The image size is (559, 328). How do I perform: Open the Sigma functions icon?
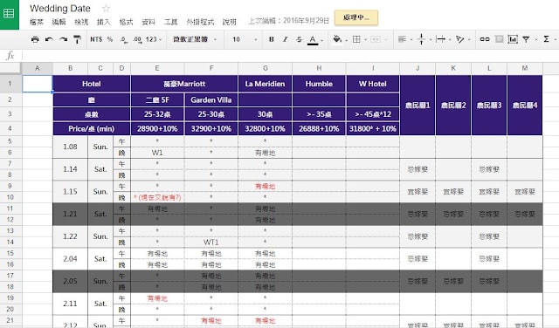(x=546, y=39)
